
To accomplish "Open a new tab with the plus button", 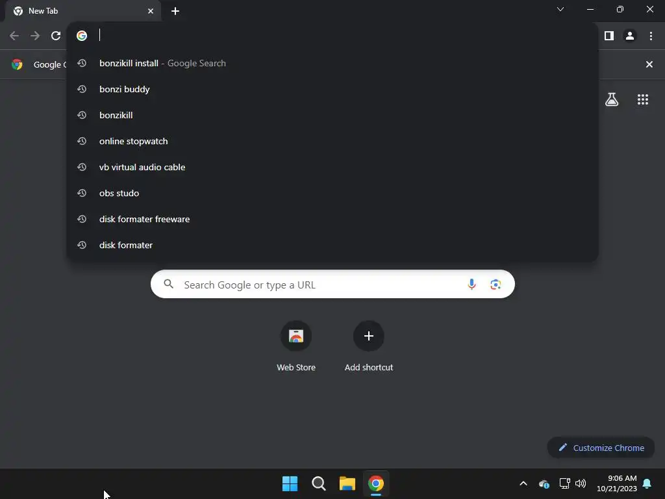I will (x=175, y=11).
